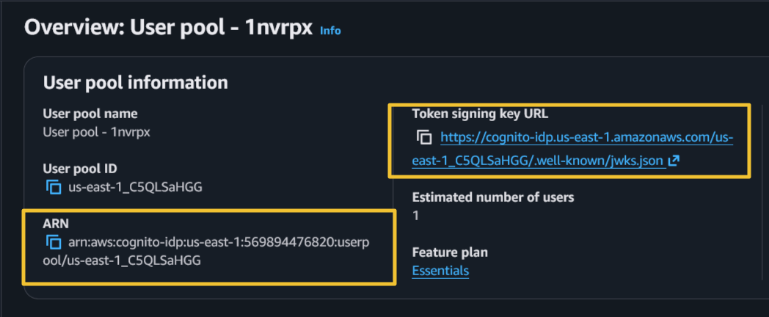Click the 'User pool ID' label

(80, 169)
